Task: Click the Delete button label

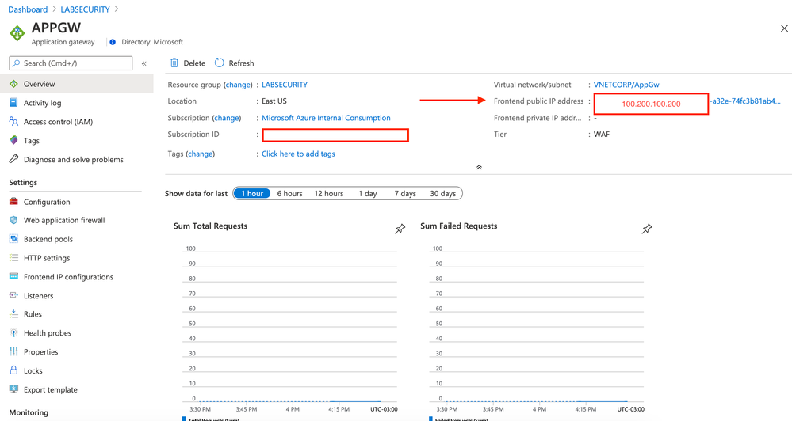Action: (194, 63)
